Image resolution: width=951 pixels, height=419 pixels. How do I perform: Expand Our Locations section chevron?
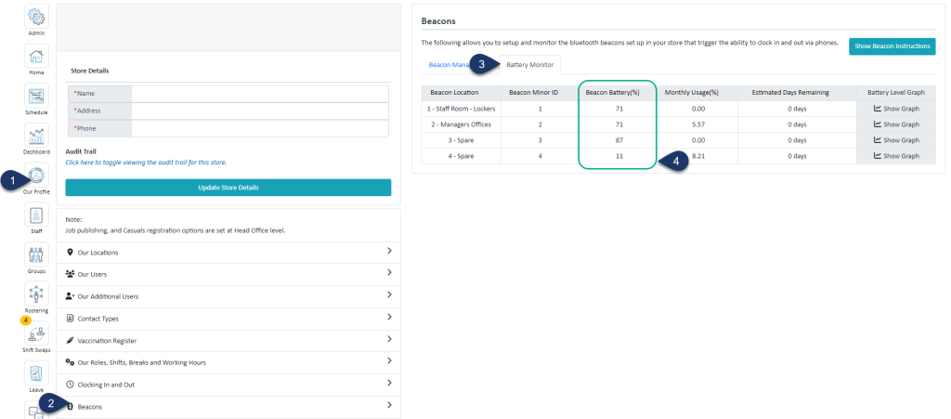pyautogui.click(x=389, y=251)
